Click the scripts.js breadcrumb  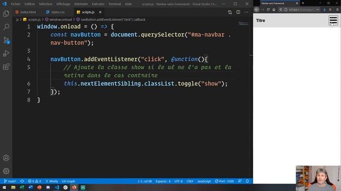click(x=32, y=20)
